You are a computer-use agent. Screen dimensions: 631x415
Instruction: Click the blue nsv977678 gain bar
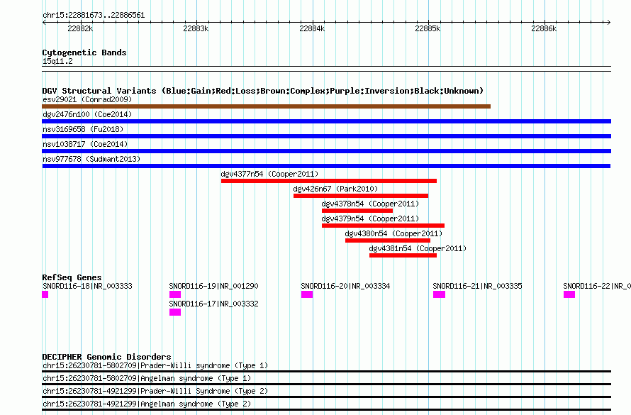(326, 166)
